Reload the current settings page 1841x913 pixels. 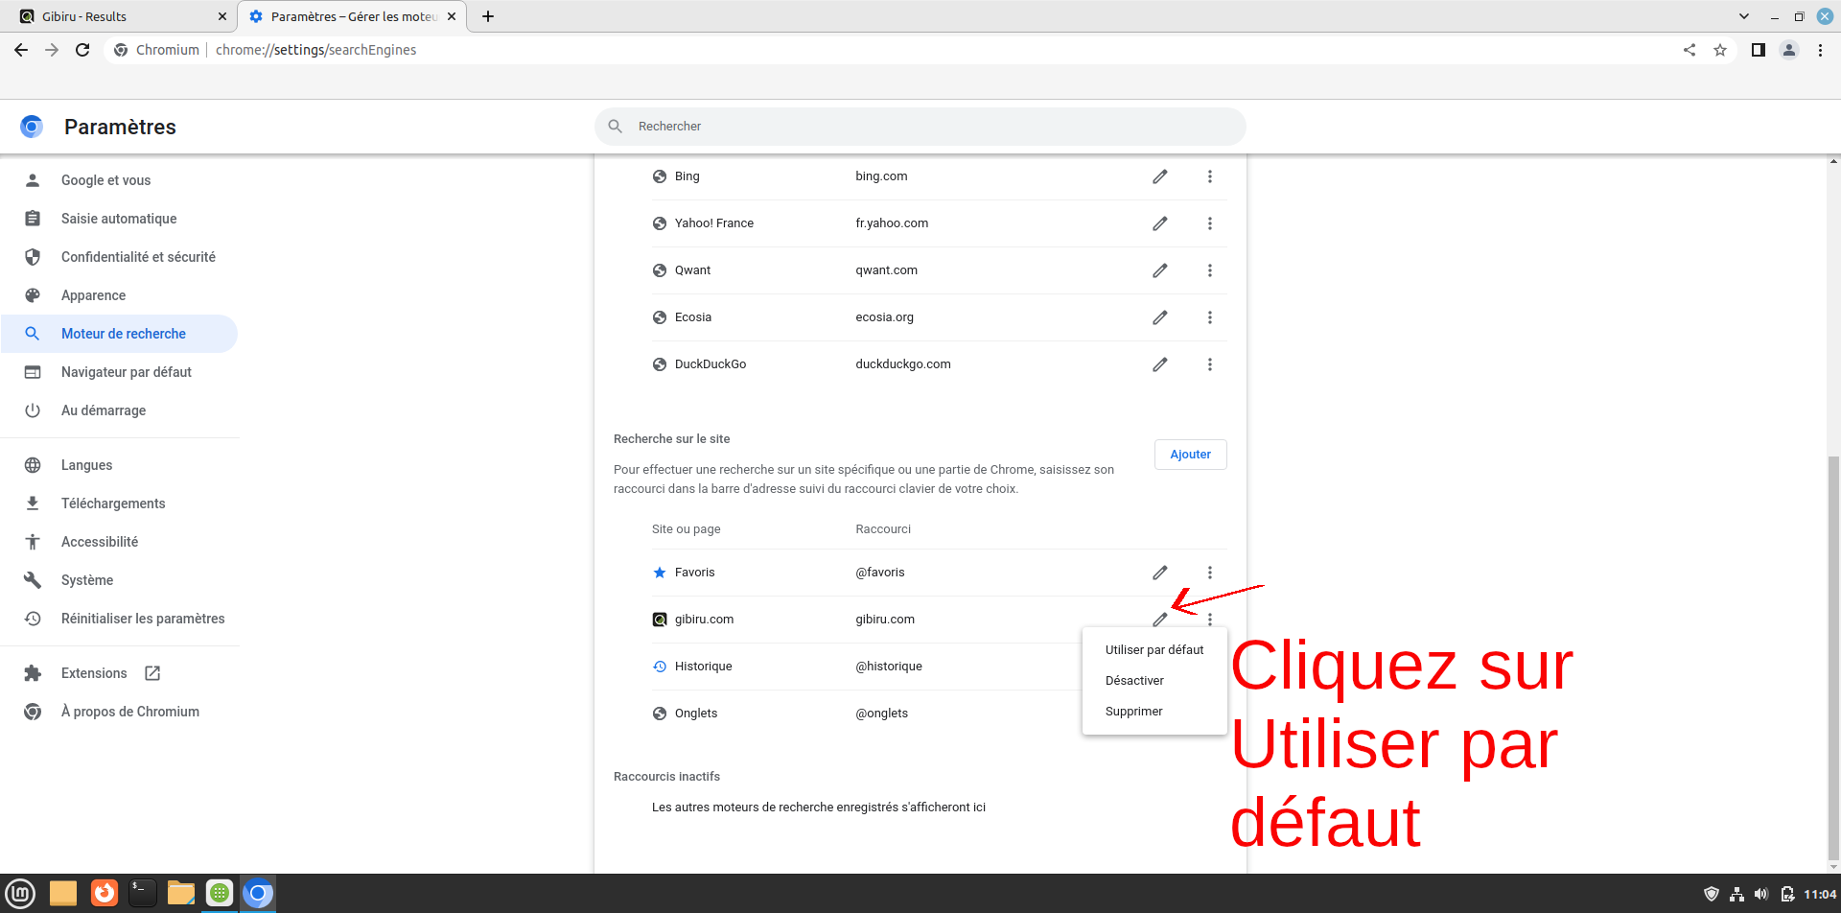(x=82, y=50)
